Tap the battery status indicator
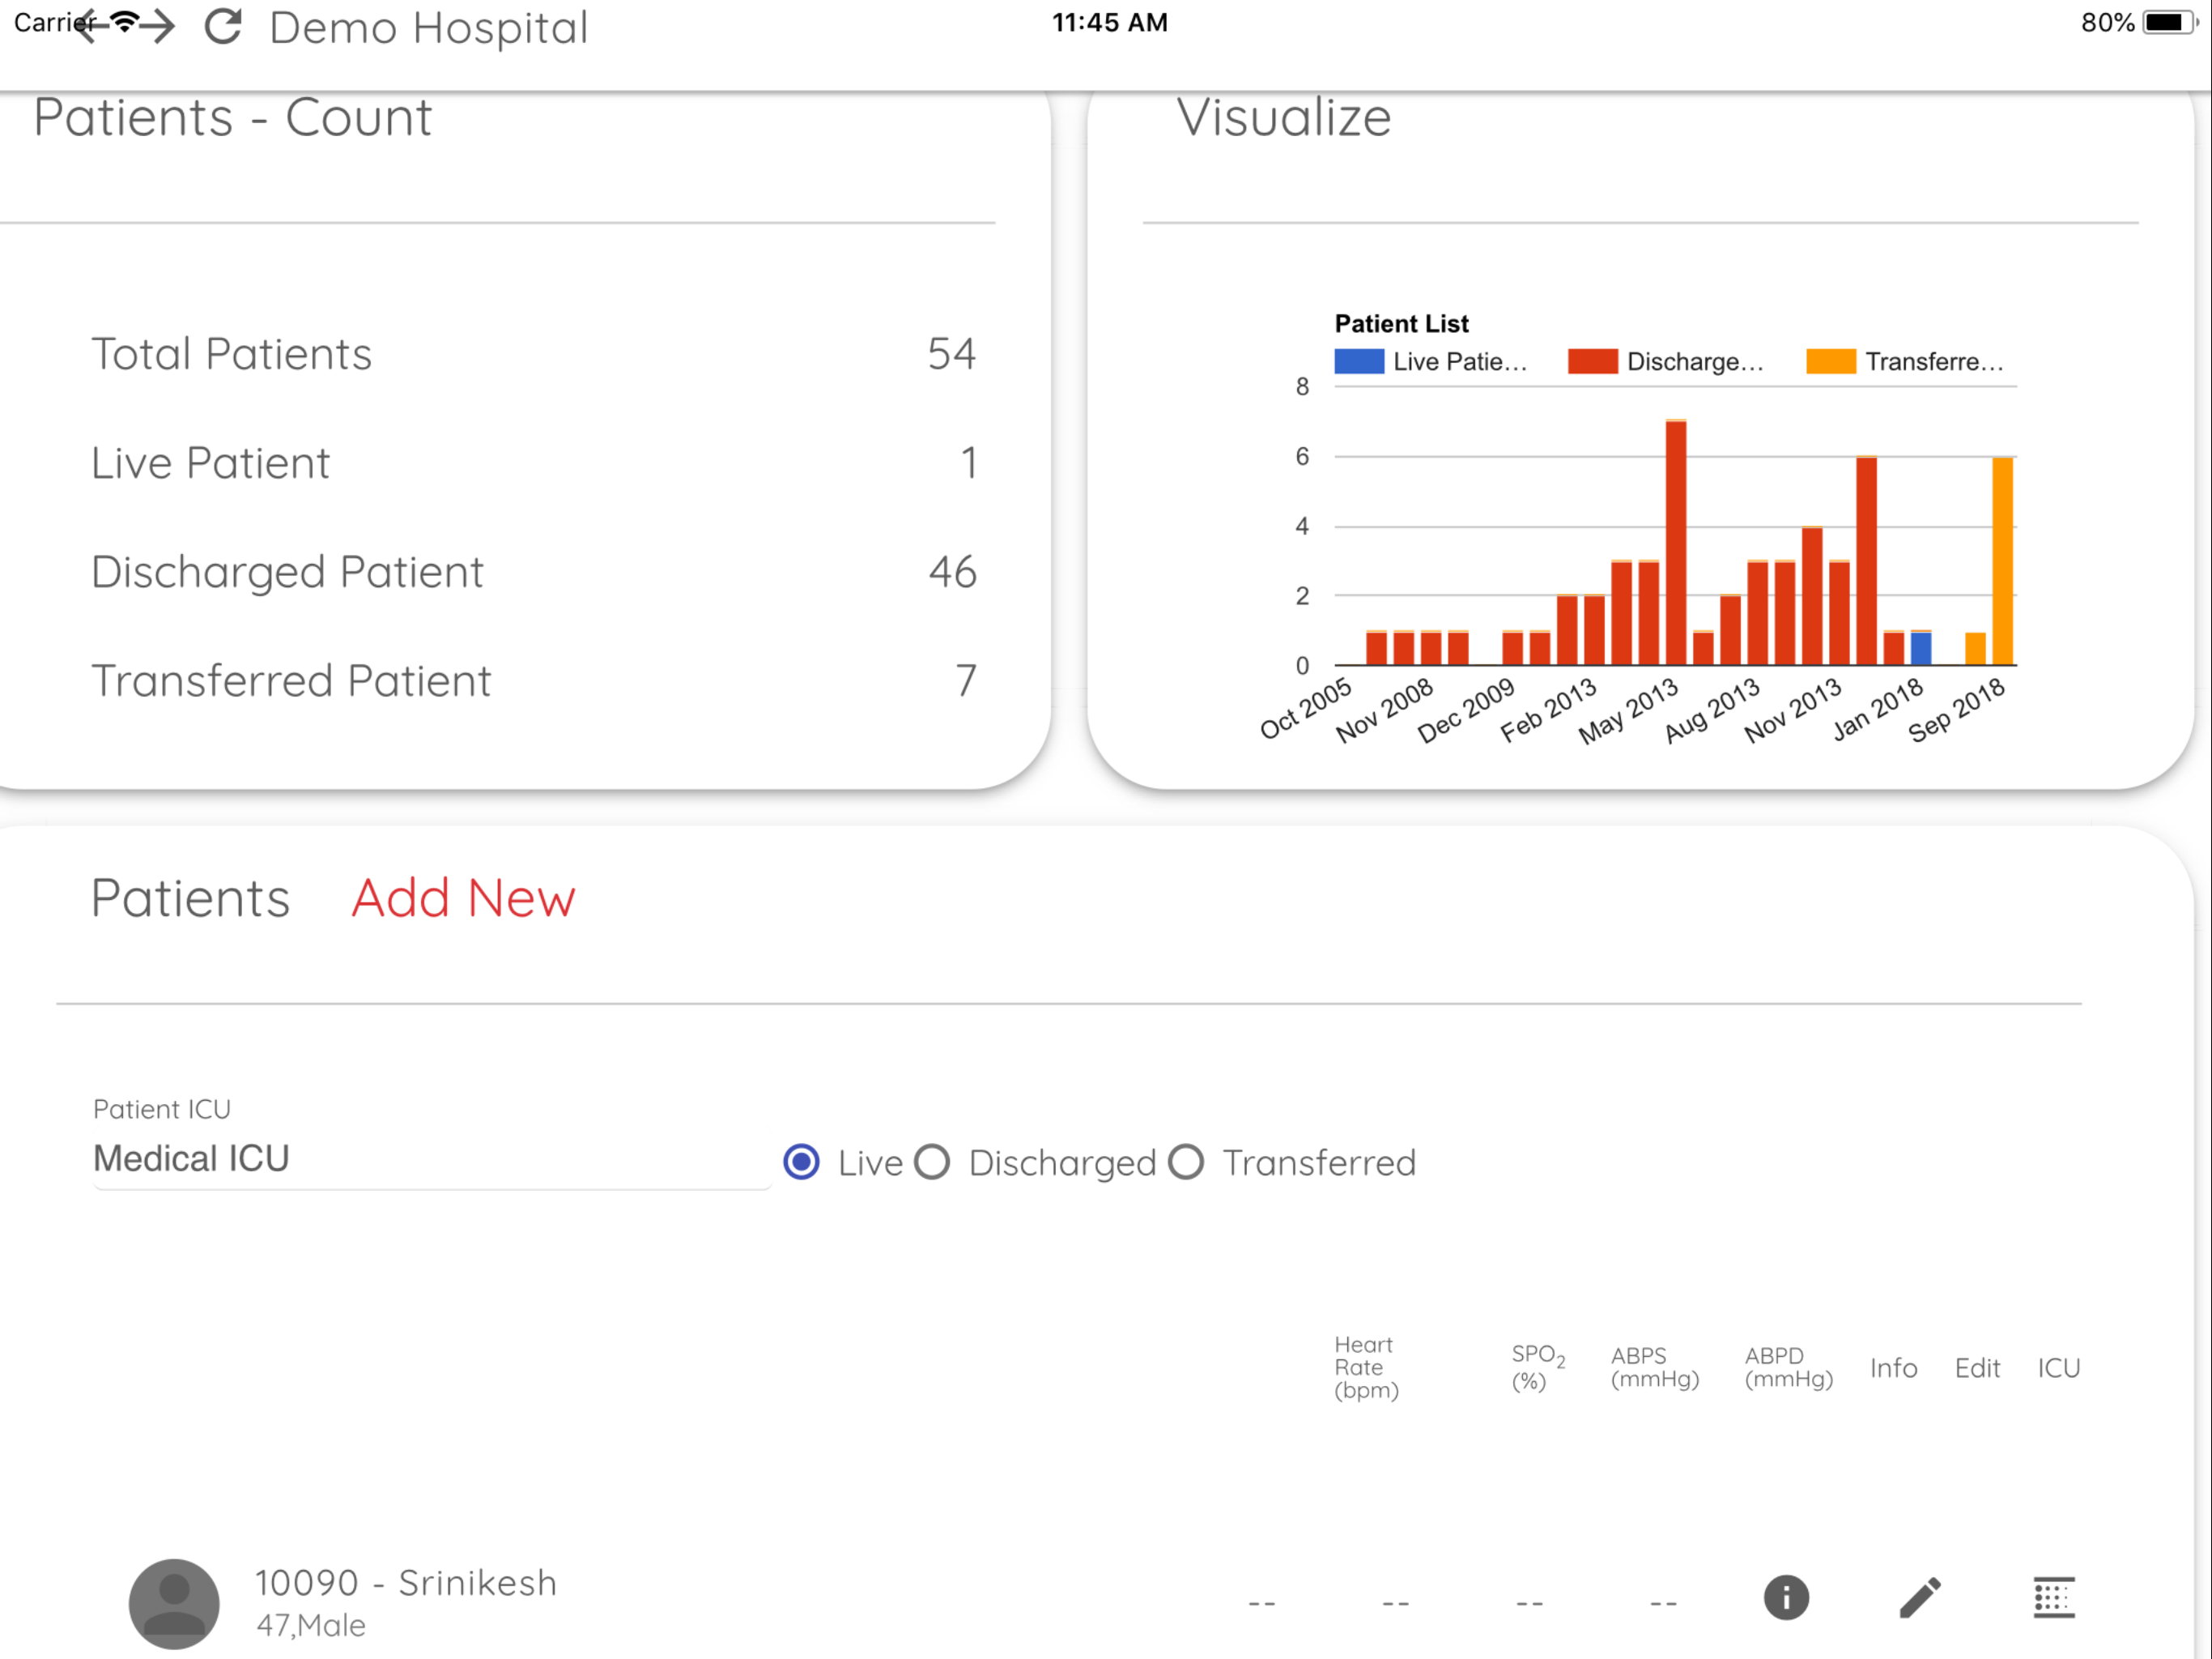The image size is (2212, 1659). (2167, 22)
